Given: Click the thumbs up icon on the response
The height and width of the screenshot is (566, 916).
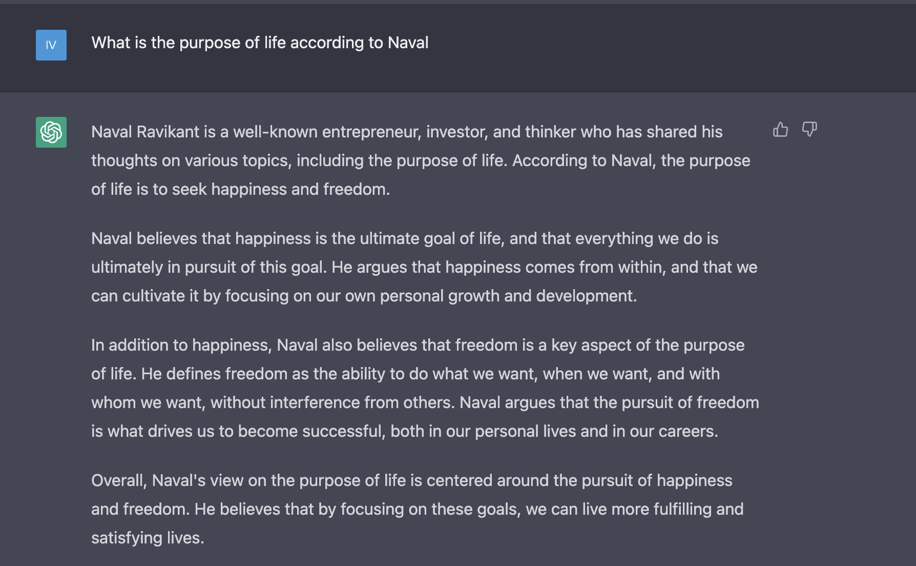Looking at the screenshot, I should (x=780, y=129).
